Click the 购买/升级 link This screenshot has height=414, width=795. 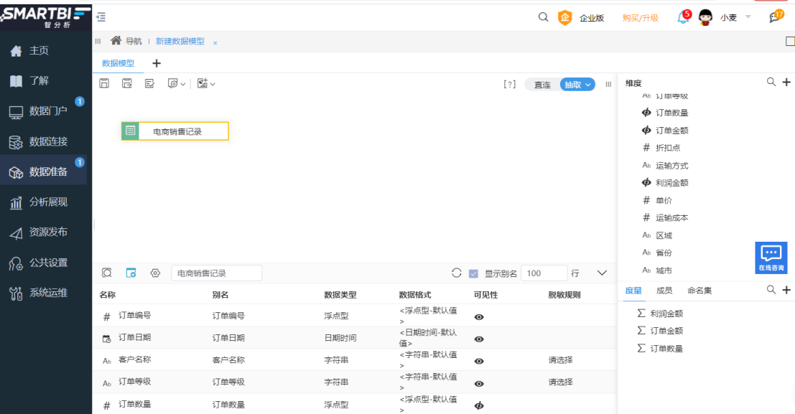[641, 18]
